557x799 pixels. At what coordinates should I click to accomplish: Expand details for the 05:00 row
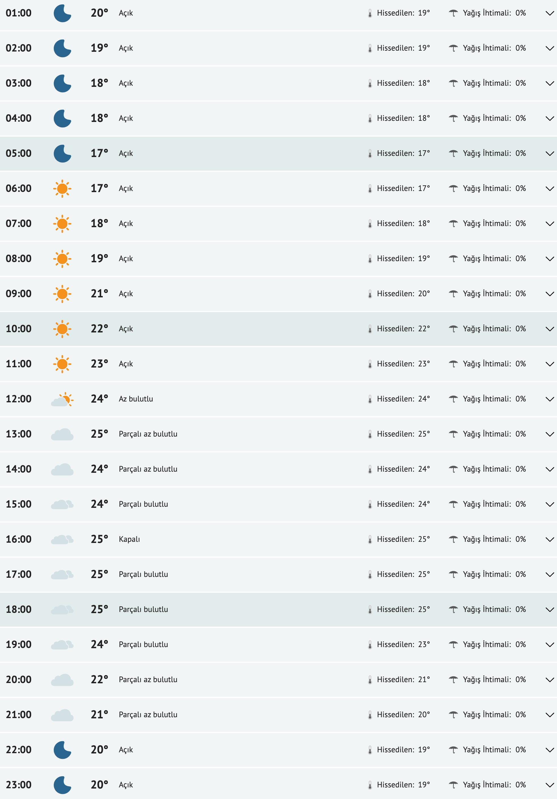[x=549, y=153]
